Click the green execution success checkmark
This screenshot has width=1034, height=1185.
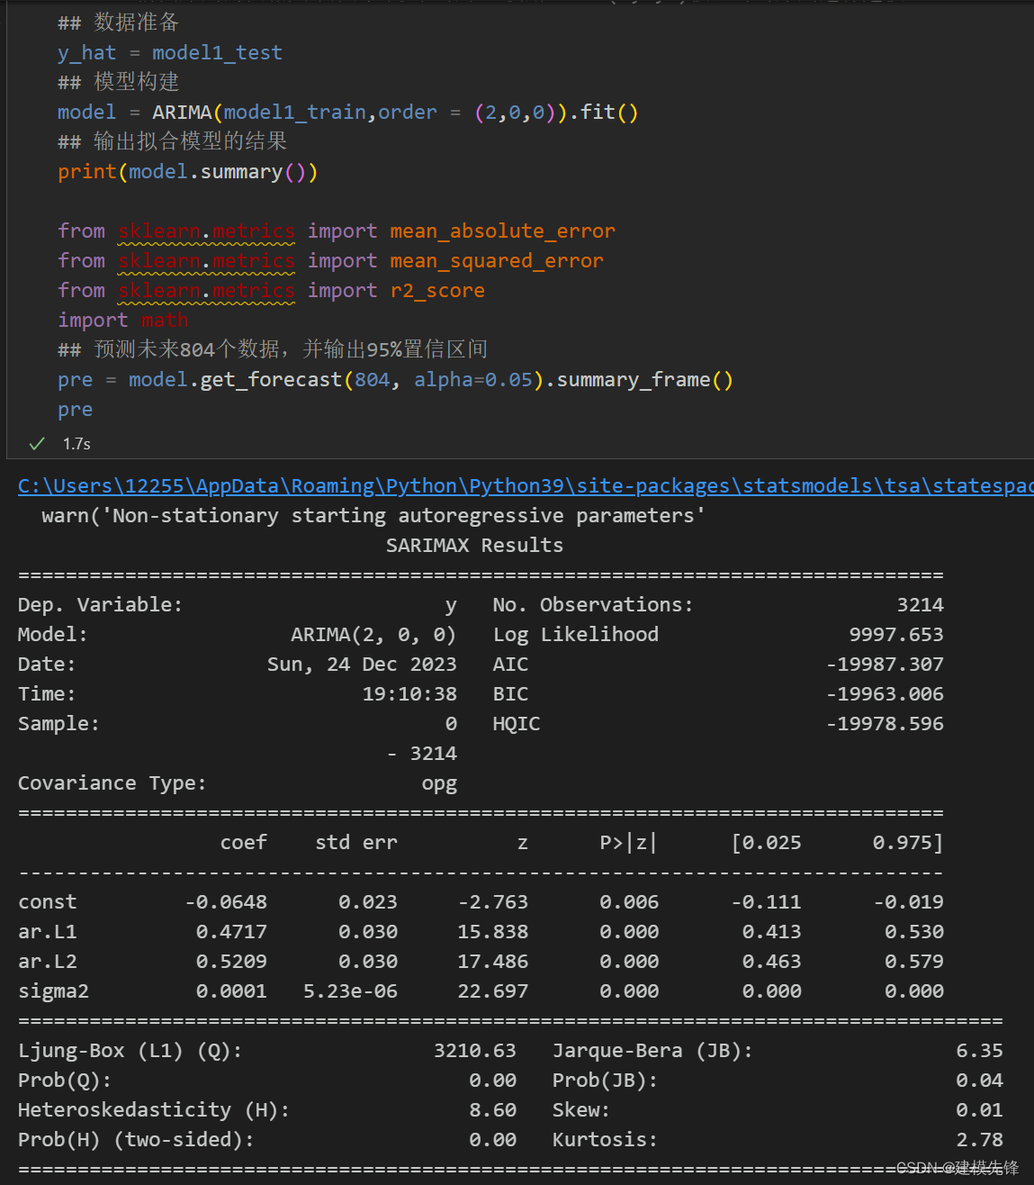(37, 443)
